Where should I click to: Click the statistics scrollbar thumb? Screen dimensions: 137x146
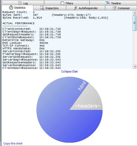click(x=134, y=23)
